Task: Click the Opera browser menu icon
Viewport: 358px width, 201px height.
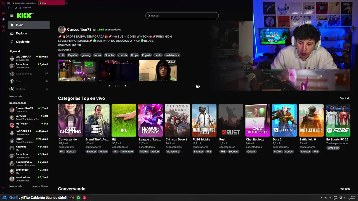Action: pos(3,3)
